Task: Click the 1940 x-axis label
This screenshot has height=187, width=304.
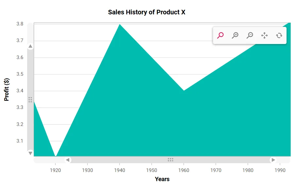Action: pos(120,170)
